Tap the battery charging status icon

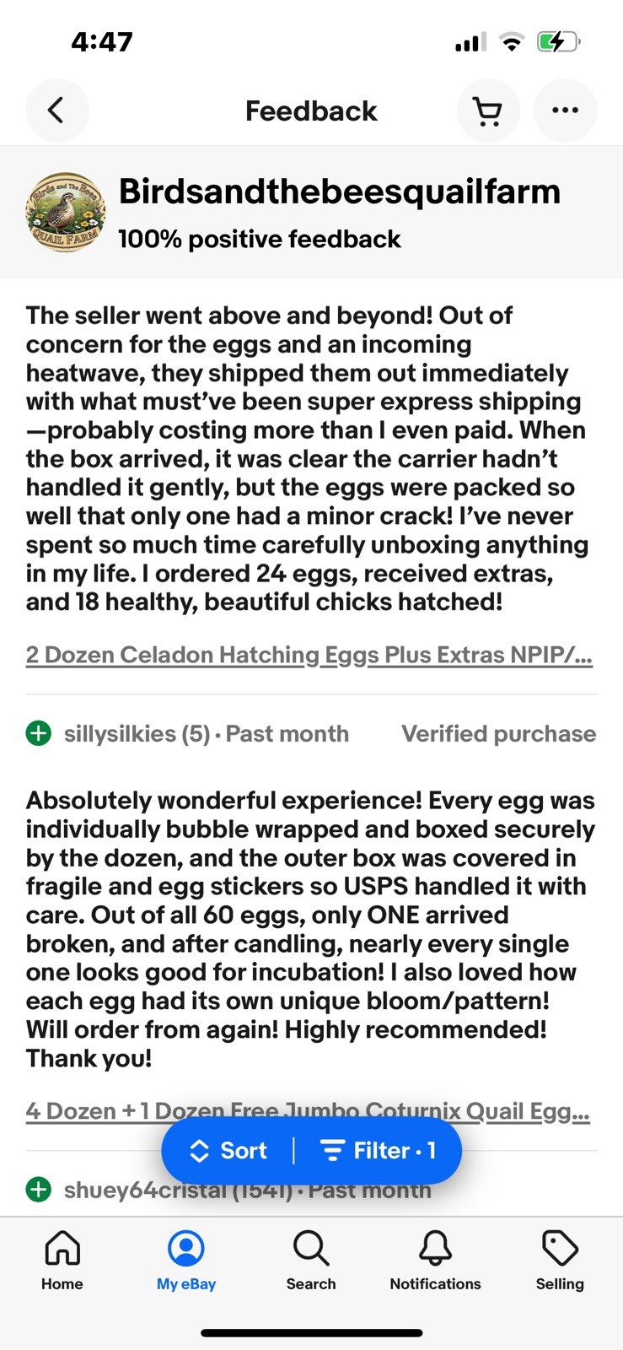[557, 41]
